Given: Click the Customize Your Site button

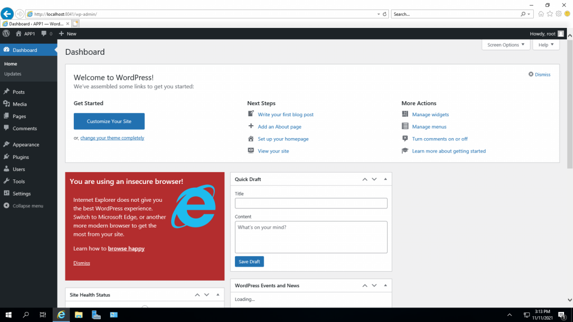Looking at the screenshot, I should coord(109,121).
